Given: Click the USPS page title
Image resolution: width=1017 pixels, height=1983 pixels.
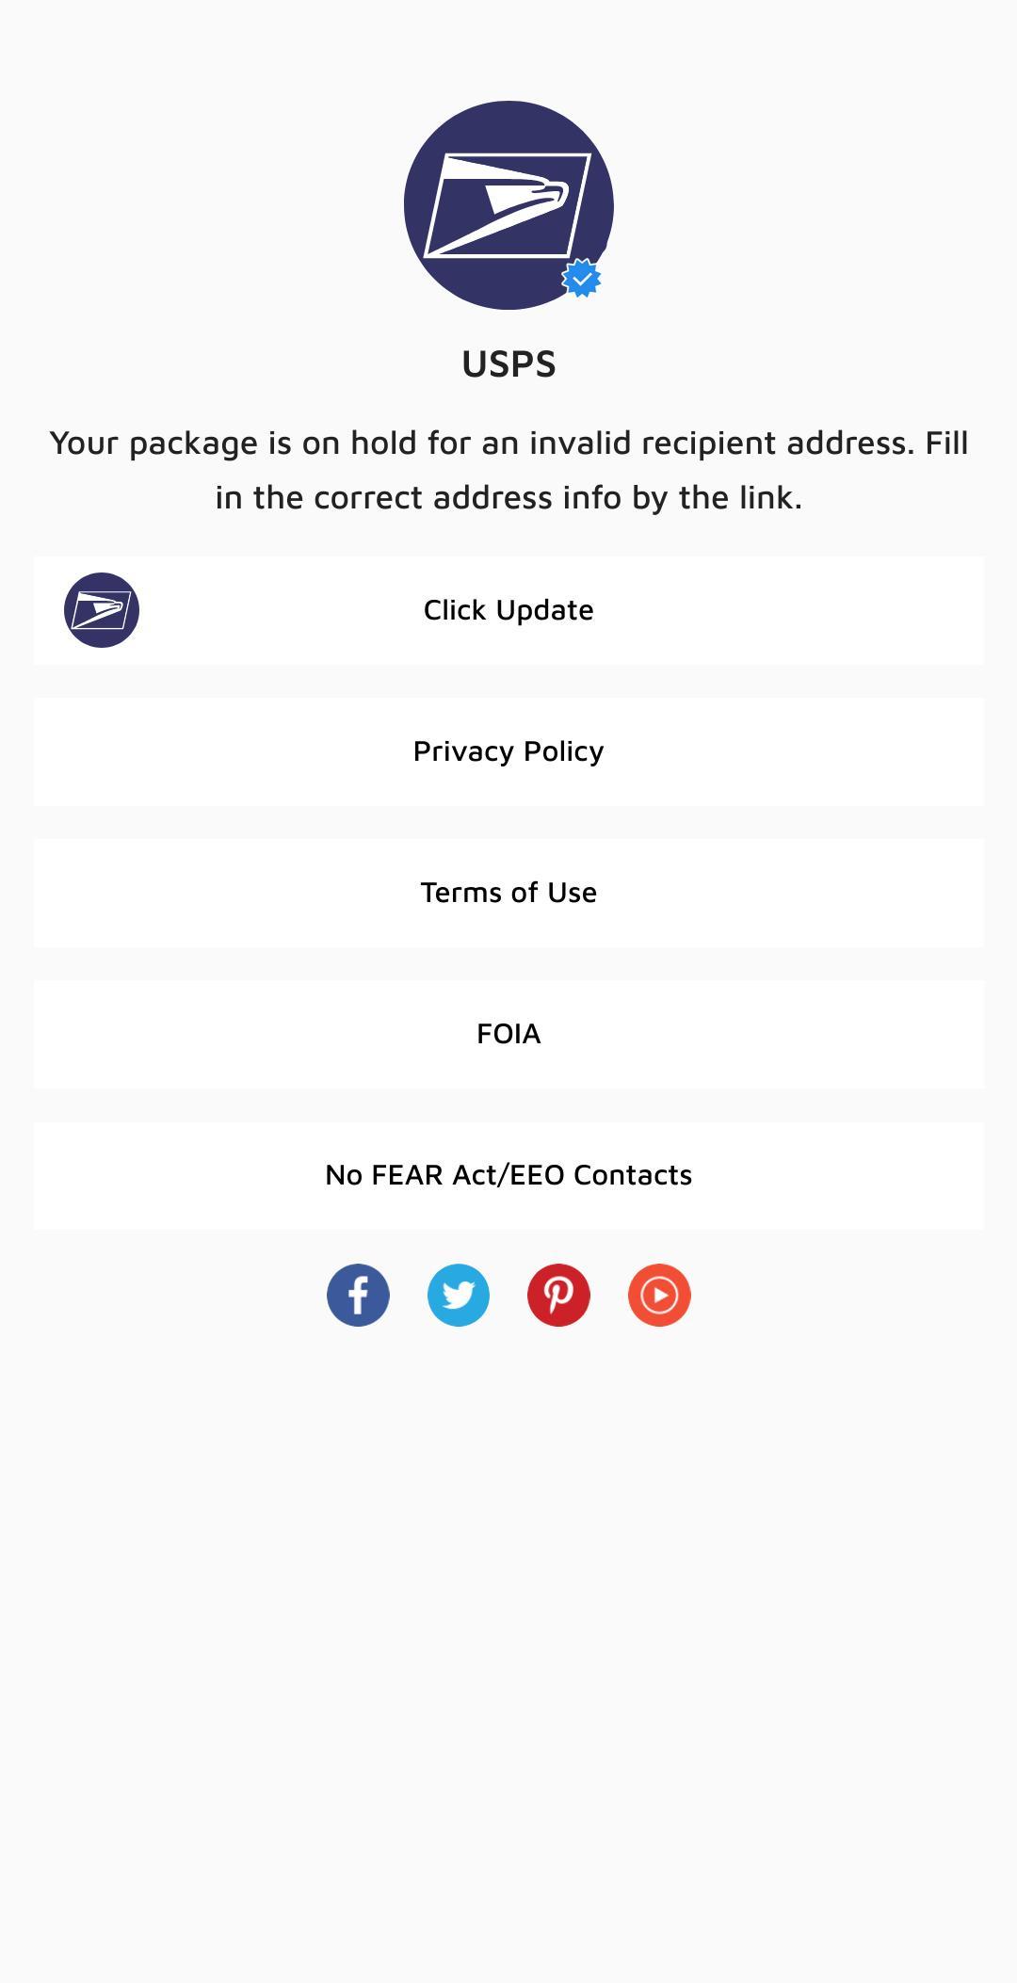Looking at the screenshot, I should pyautogui.click(x=508, y=363).
